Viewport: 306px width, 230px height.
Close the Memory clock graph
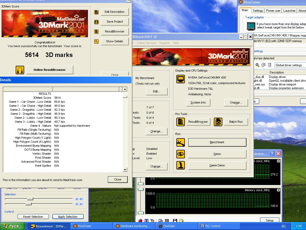pos(278,190)
